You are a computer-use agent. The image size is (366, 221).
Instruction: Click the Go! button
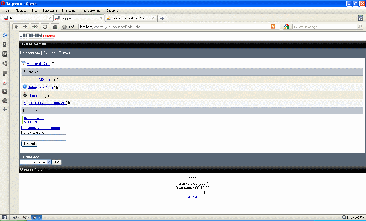[x=56, y=162]
